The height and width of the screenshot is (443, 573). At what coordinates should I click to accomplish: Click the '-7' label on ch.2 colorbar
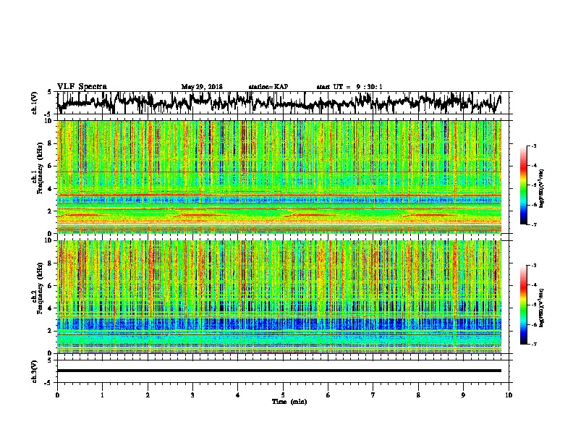coord(533,345)
